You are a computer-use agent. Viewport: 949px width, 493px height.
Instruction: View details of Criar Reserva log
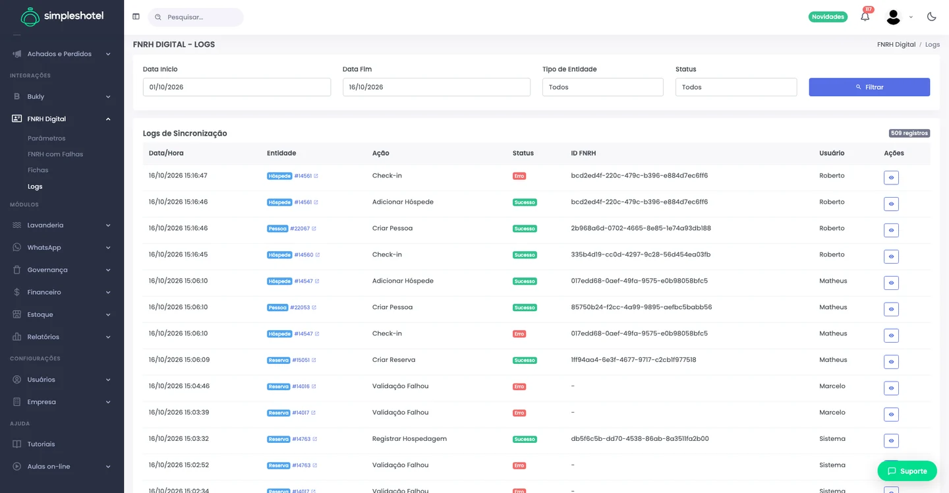click(x=891, y=362)
